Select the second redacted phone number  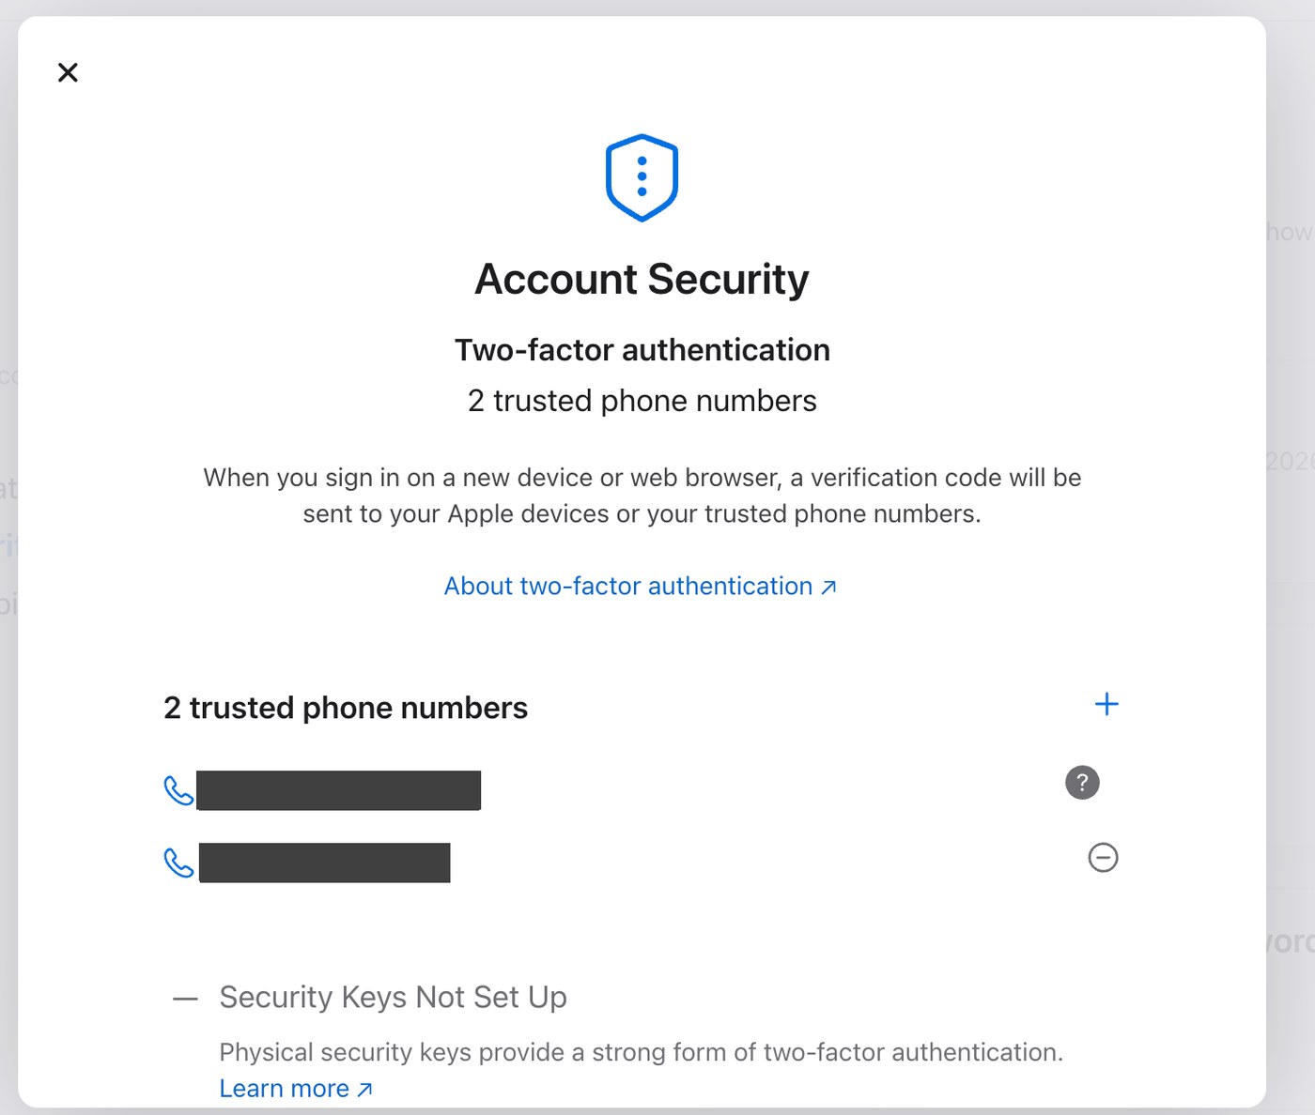325,863
